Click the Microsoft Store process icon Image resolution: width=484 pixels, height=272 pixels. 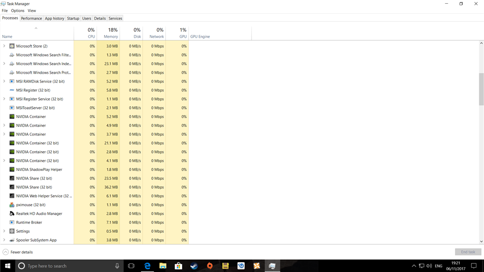[x=12, y=46]
